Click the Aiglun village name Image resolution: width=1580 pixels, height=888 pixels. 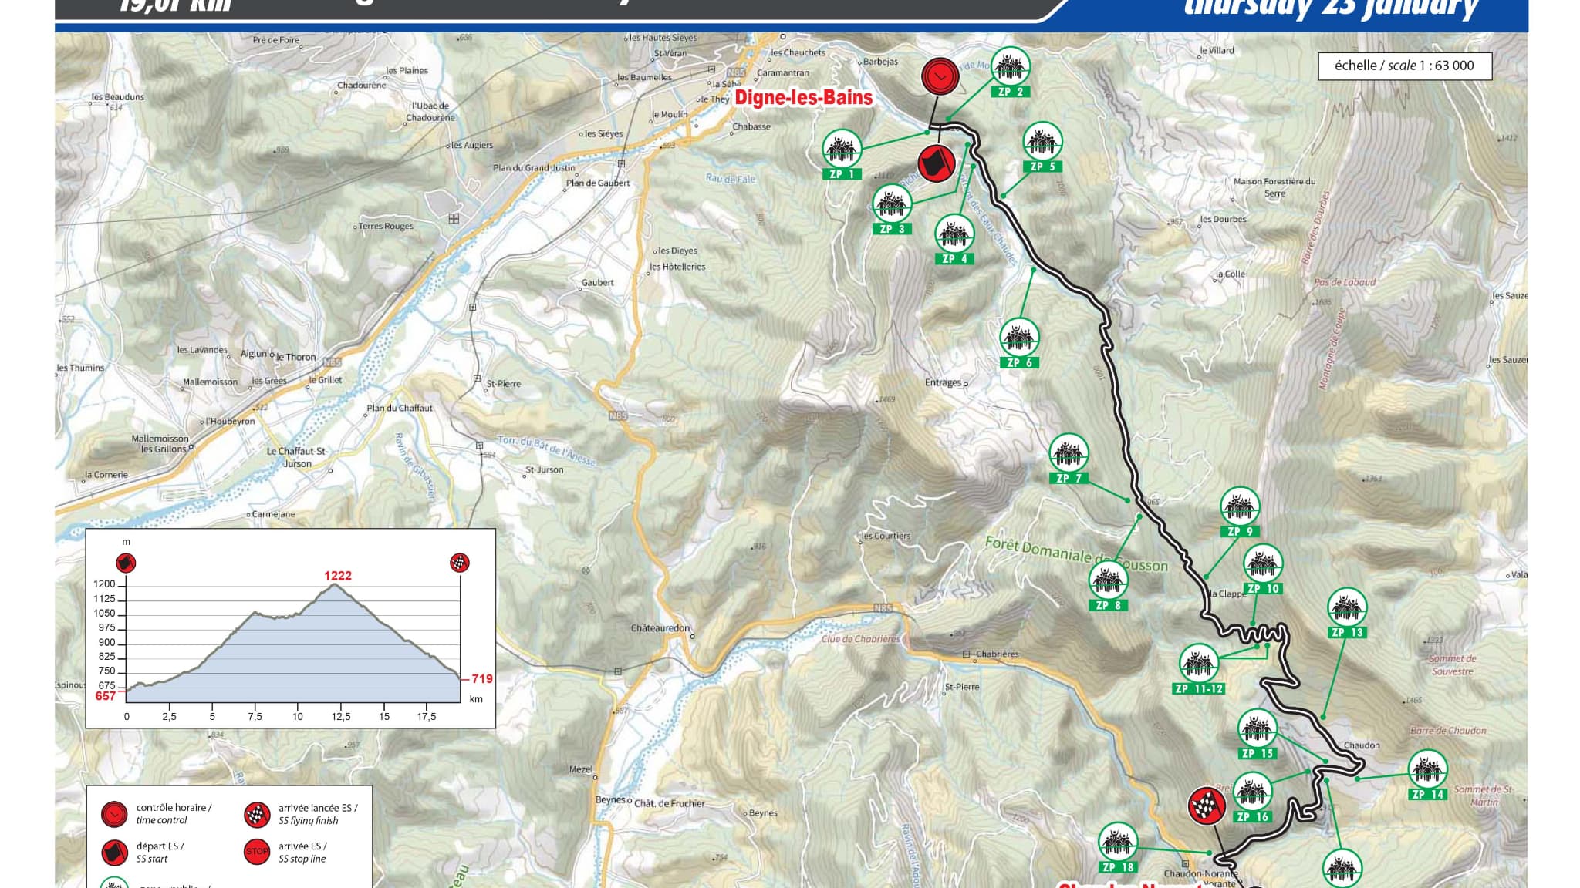254,354
